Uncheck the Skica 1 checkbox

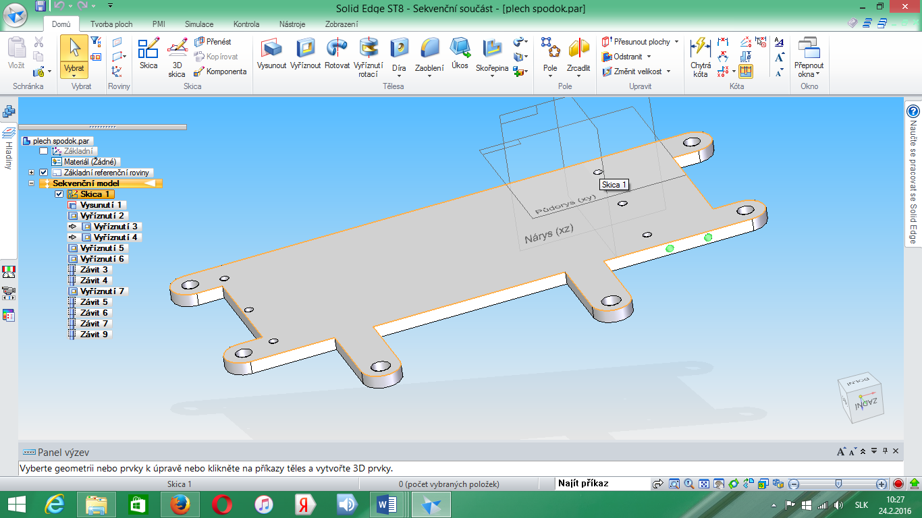[59, 194]
